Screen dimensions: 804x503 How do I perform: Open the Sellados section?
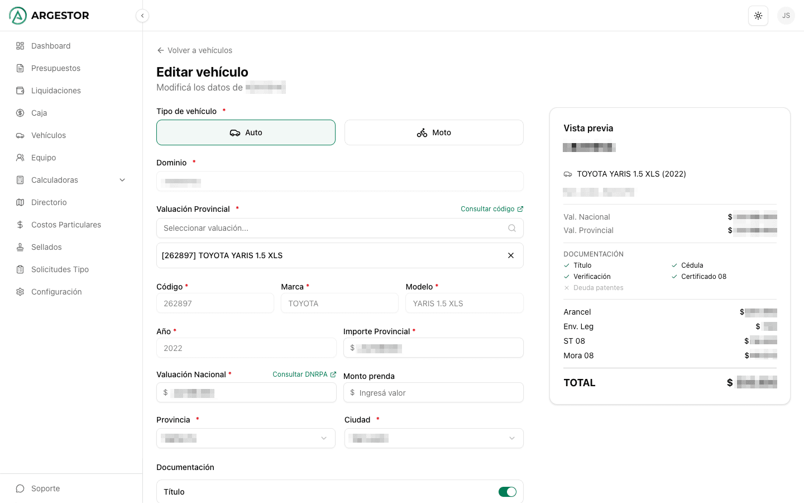46,247
